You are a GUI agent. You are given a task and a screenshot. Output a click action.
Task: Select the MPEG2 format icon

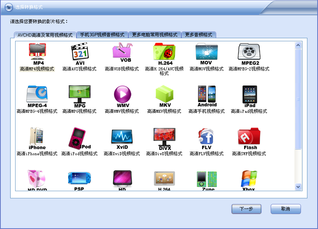click(249, 51)
